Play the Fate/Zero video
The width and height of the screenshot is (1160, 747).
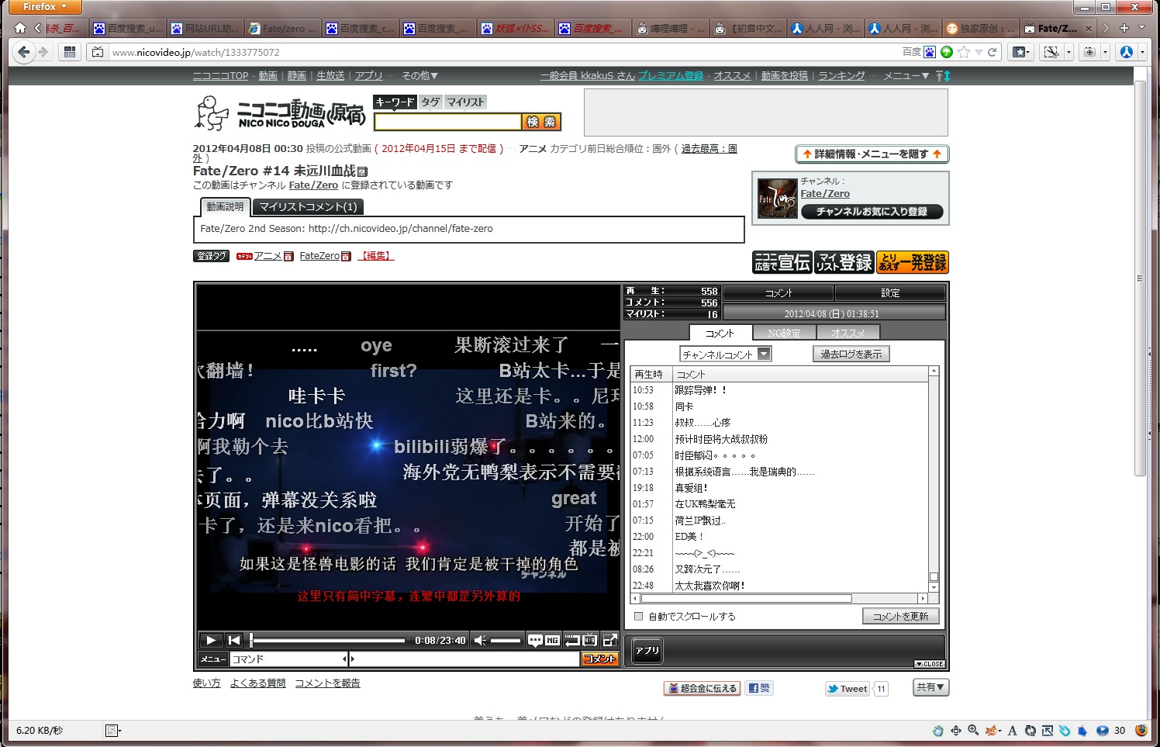pyautogui.click(x=210, y=640)
